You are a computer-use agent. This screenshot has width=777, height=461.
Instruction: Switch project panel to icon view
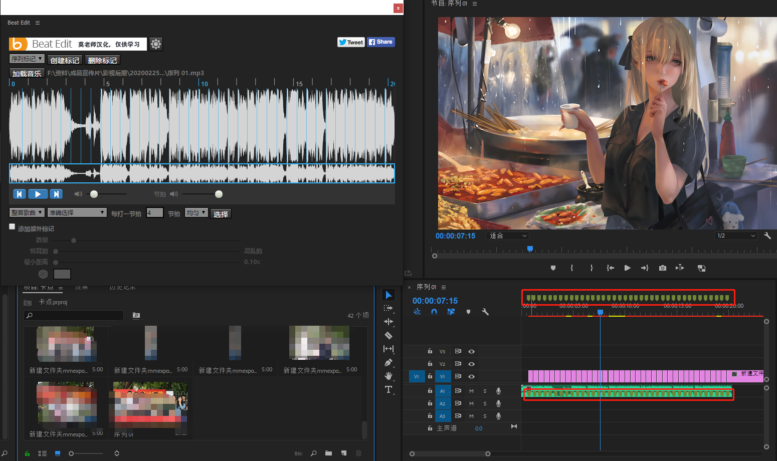click(58, 453)
